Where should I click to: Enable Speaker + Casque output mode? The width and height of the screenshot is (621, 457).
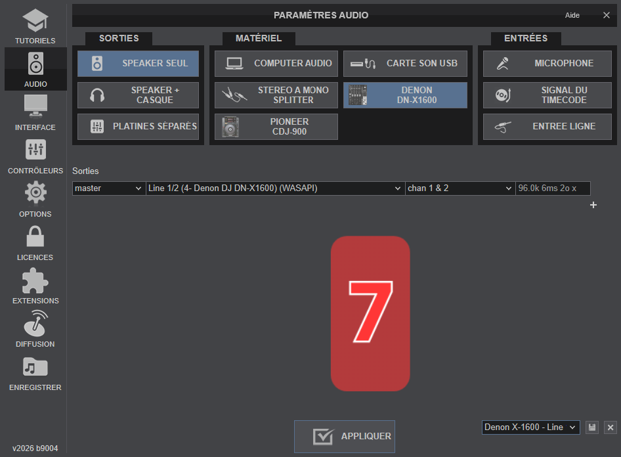point(138,95)
